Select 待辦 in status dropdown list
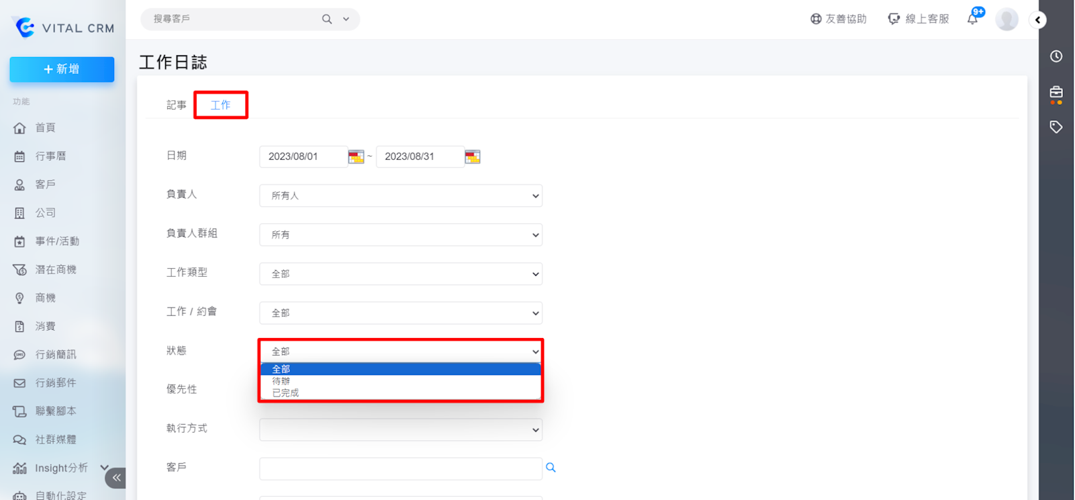The width and height of the screenshot is (1075, 500). [281, 381]
